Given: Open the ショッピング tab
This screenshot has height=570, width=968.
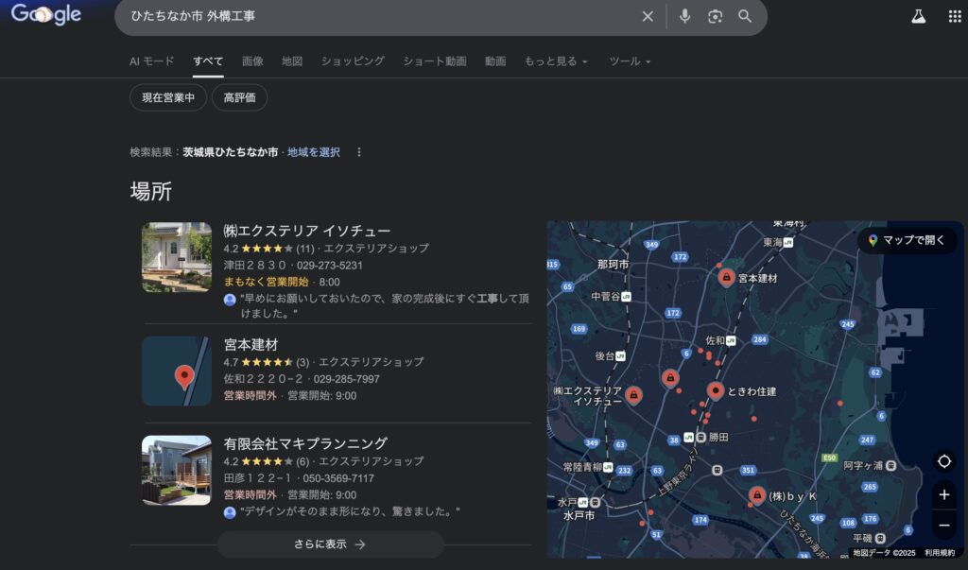Looking at the screenshot, I should (353, 61).
